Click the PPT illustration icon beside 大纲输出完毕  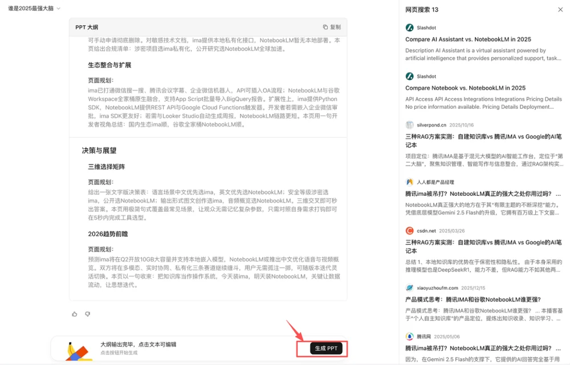(79, 351)
